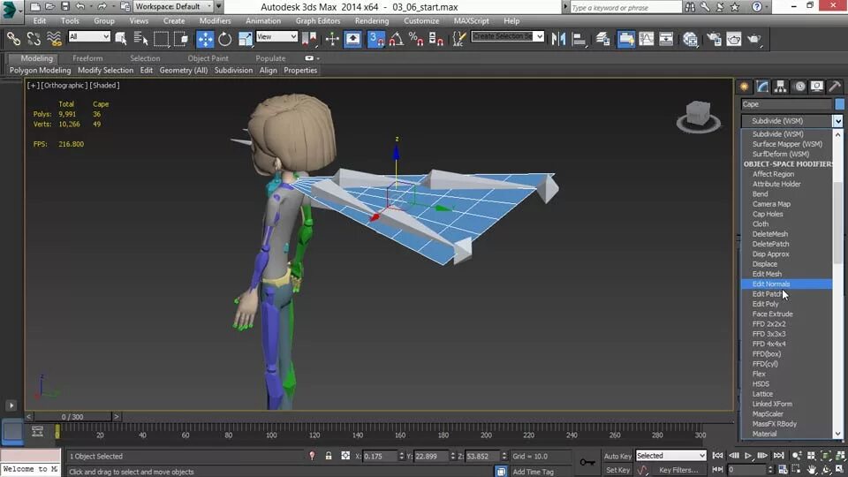Open the Curve Editor from toolbar

[x=647, y=39]
